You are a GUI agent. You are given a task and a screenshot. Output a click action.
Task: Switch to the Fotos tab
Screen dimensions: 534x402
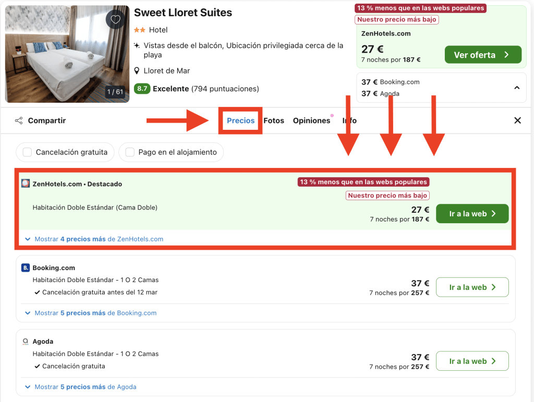click(274, 120)
